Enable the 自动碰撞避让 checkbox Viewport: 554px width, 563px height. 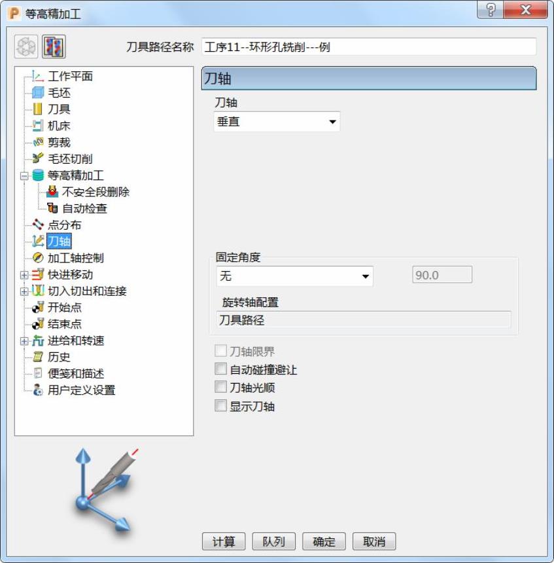click(x=220, y=369)
